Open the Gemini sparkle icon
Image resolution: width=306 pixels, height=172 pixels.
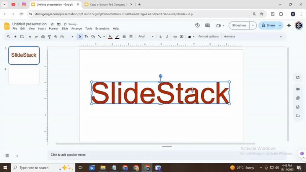tap(289, 26)
